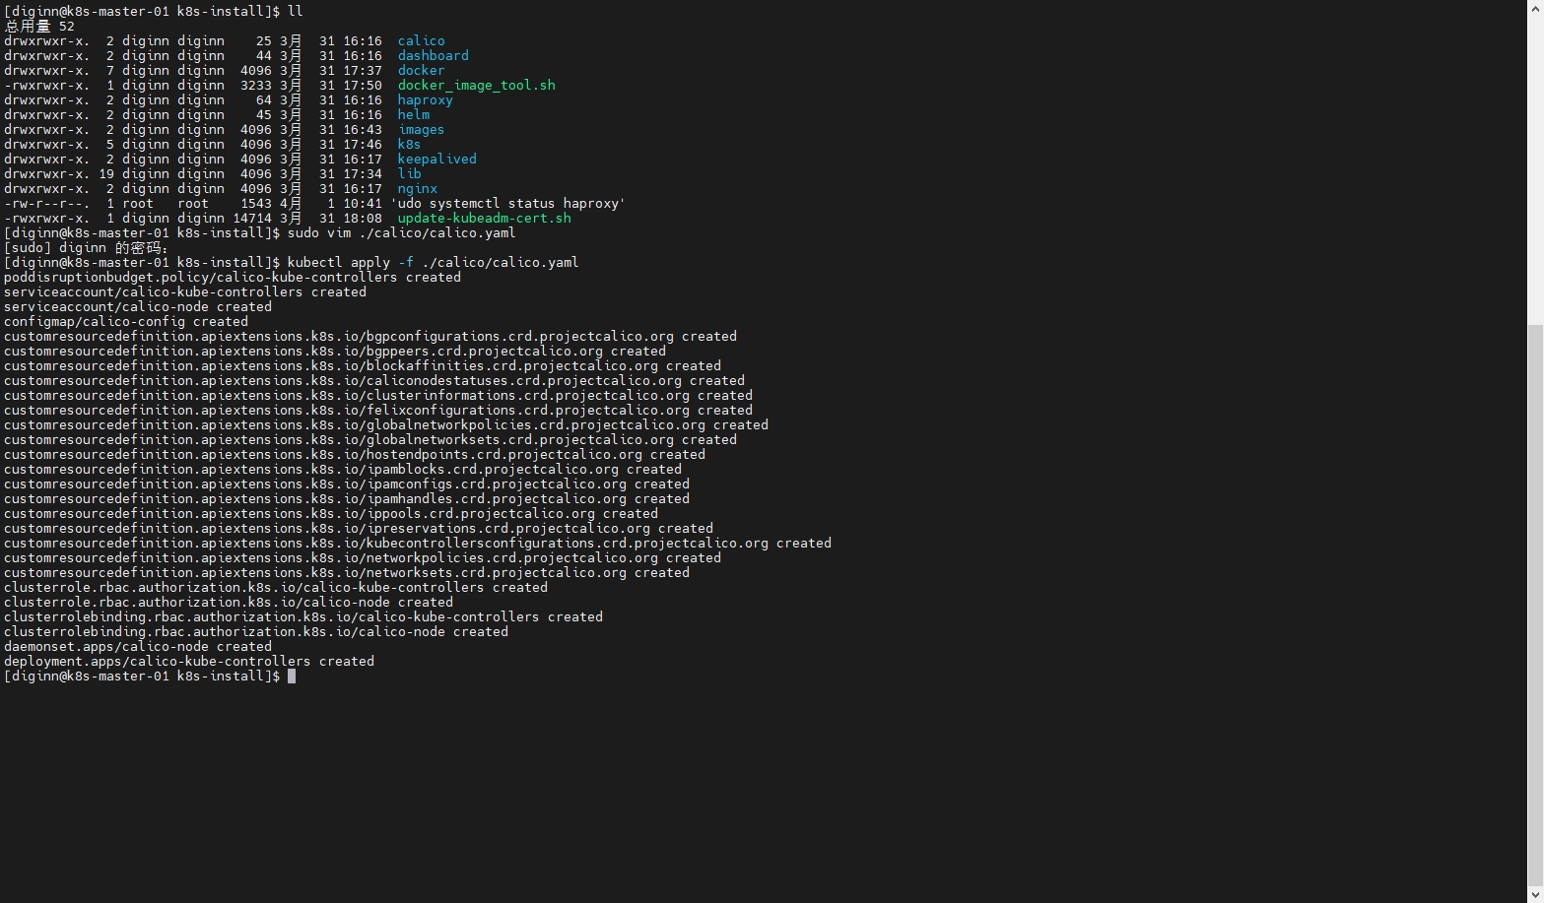Click the helm directory entry
Image resolution: width=1544 pixels, height=903 pixels.
(x=413, y=115)
